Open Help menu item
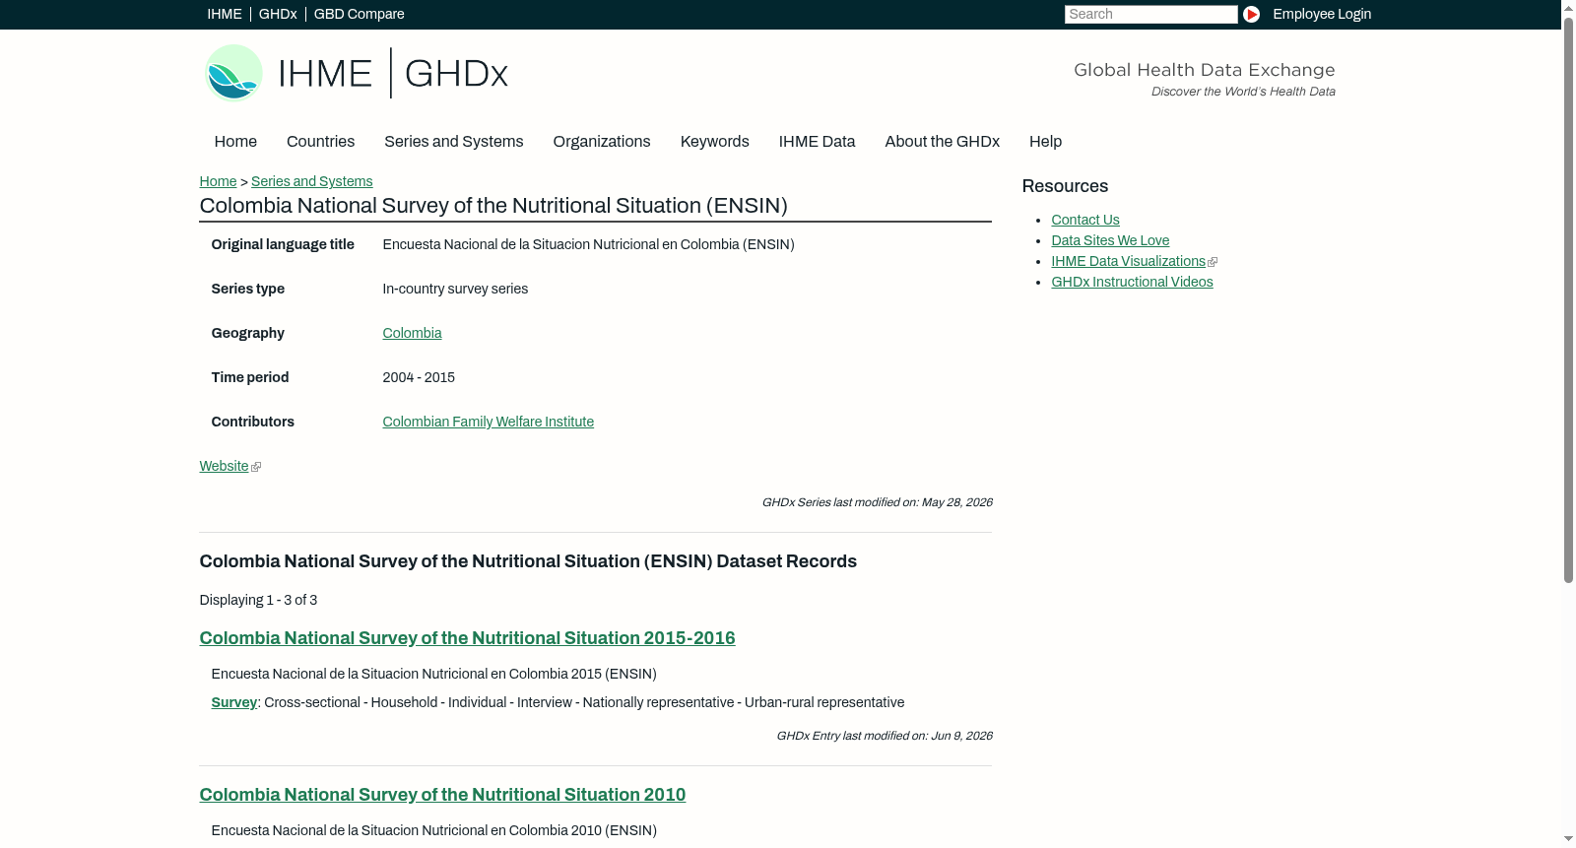This screenshot has width=1576, height=848. (x=1046, y=142)
